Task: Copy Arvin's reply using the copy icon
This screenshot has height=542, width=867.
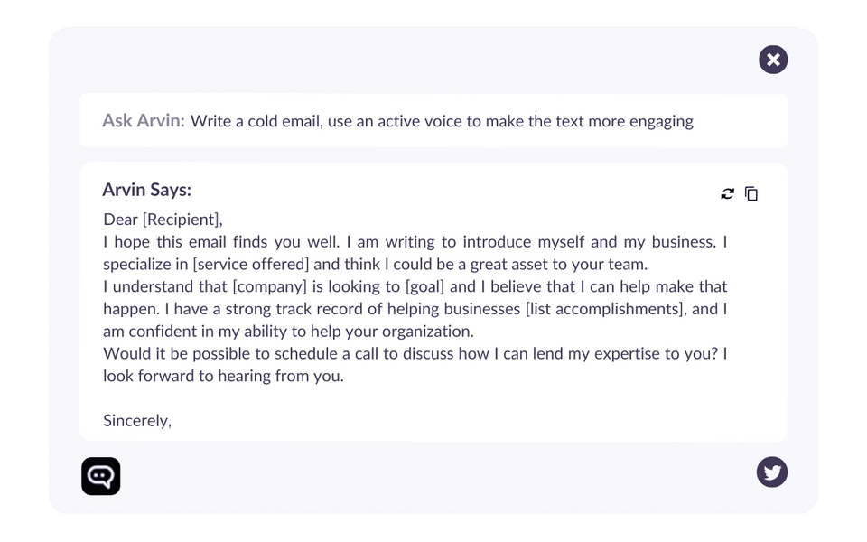Action: [751, 193]
